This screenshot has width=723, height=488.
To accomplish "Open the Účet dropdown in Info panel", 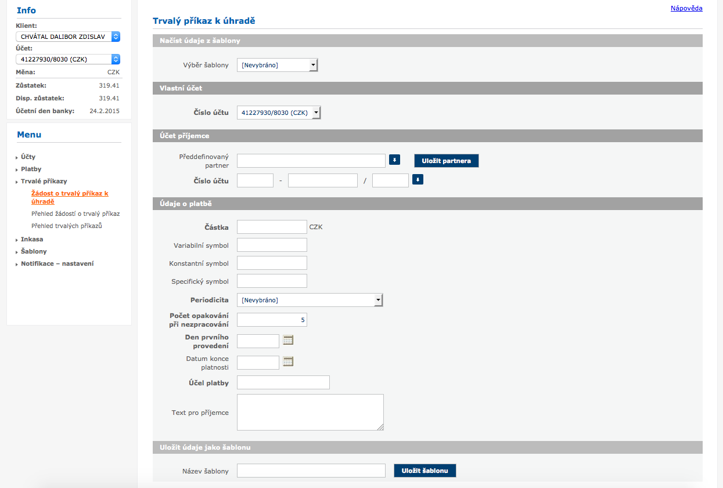I will [x=68, y=59].
